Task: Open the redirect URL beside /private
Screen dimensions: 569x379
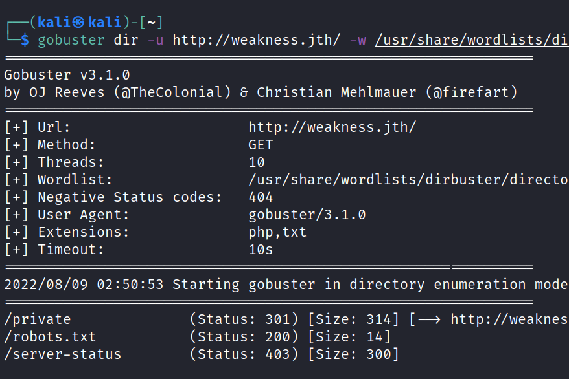Action: [509, 319]
